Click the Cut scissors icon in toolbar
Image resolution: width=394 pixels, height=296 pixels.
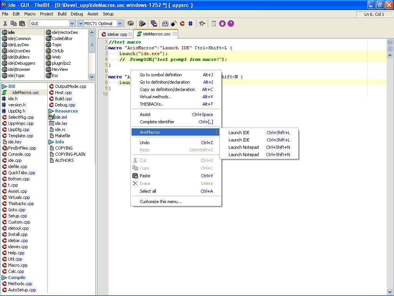click(x=5, y=24)
